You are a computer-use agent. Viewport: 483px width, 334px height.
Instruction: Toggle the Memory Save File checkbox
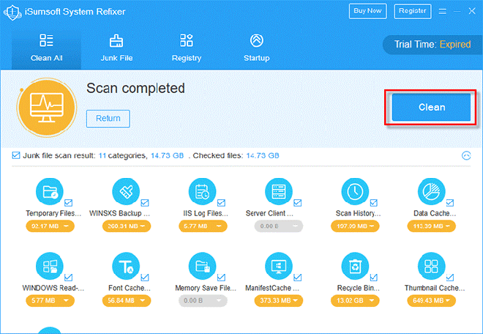coord(221,278)
